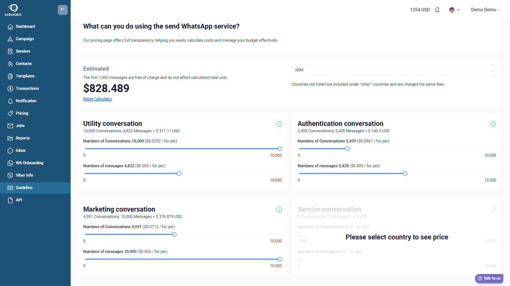The image size is (510, 286).
Task: Click the Utility conversation heading
Action: tap(113, 124)
